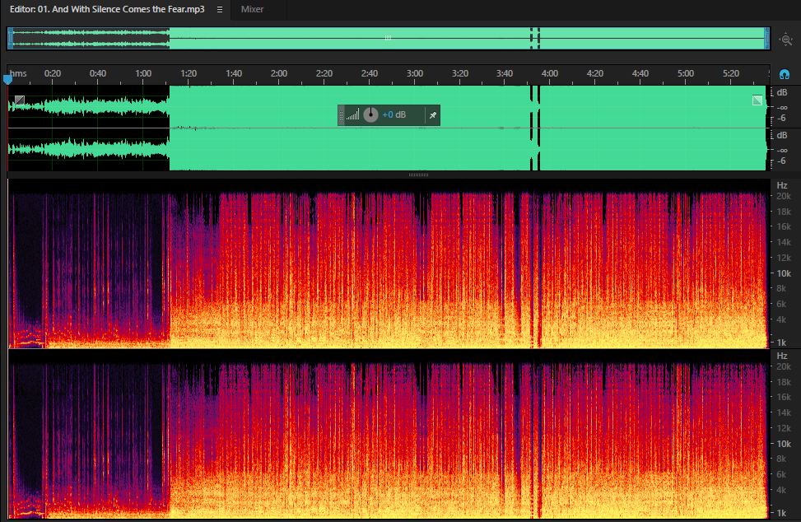The image size is (801, 522).
Task: Click the Hz label of the upper spectrogram
Action: click(x=781, y=185)
